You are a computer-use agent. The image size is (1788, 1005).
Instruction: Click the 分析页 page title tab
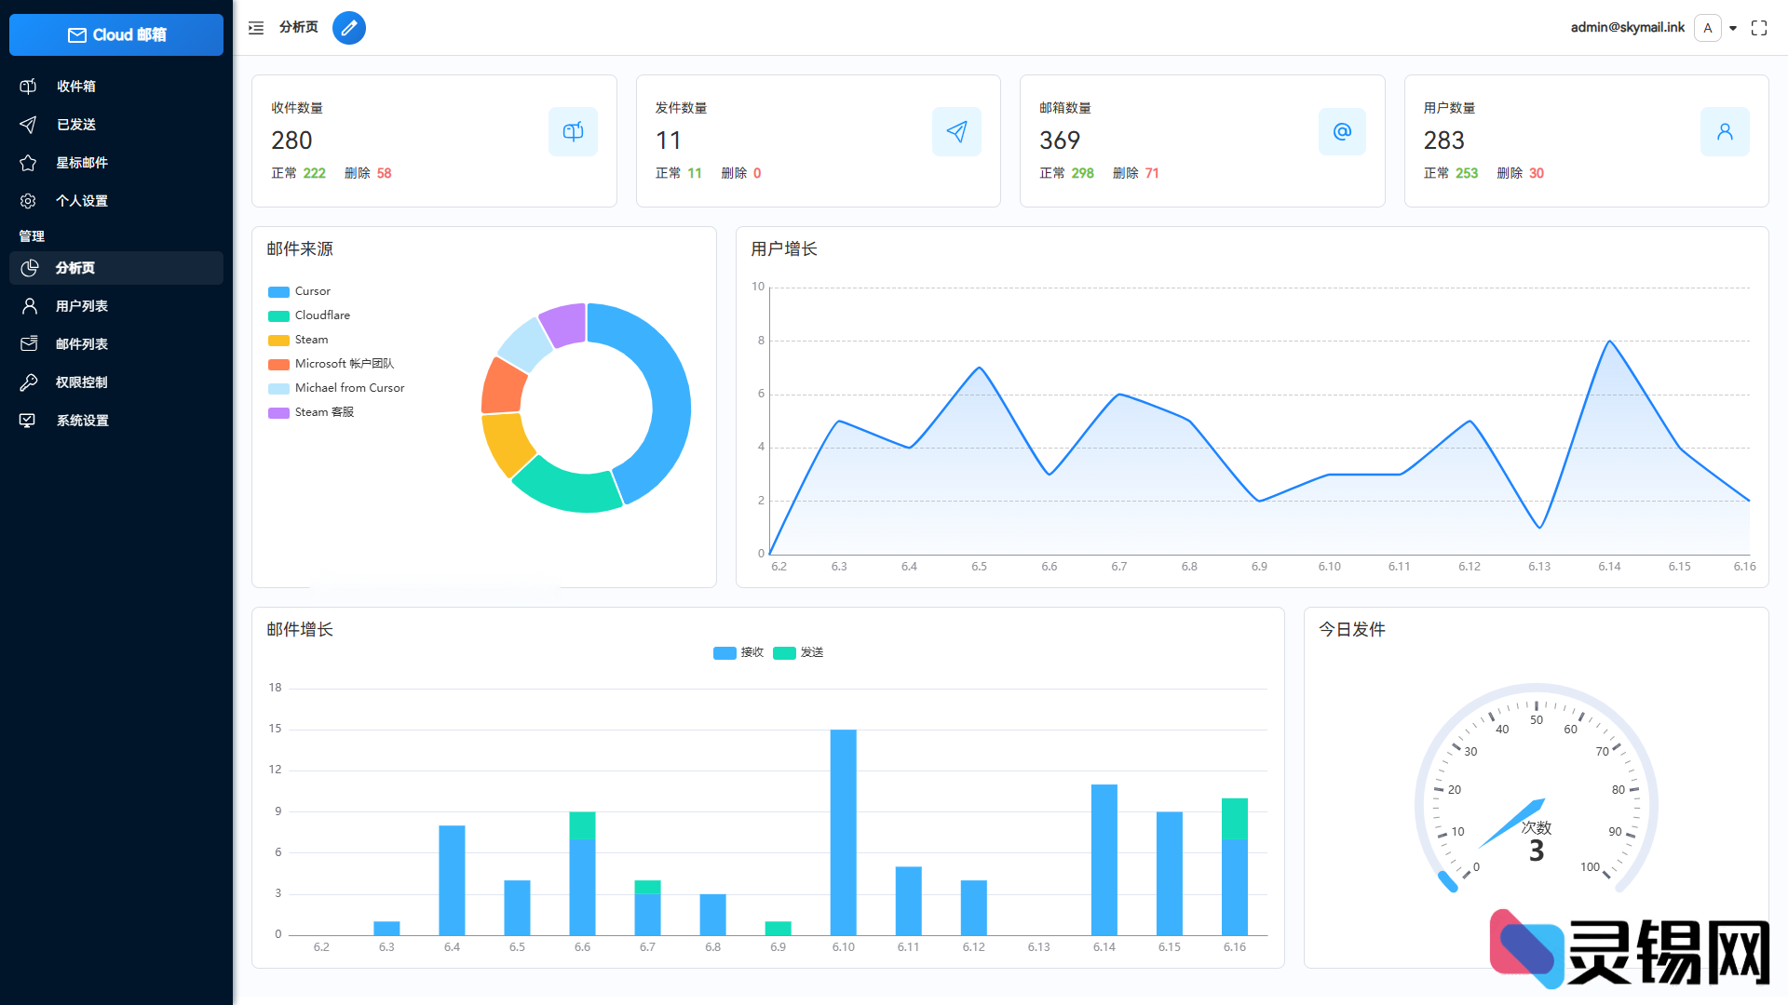point(297,28)
